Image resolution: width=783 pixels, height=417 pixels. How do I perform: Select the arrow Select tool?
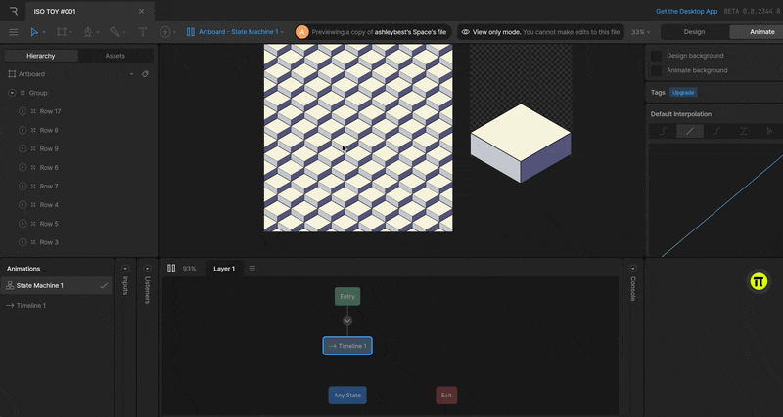(34, 32)
